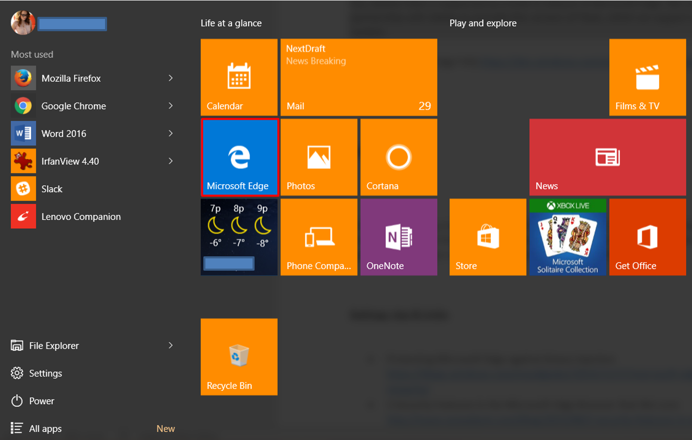The image size is (692, 440).
Task: Click the NextDraft mail subject text
Action: click(x=306, y=49)
